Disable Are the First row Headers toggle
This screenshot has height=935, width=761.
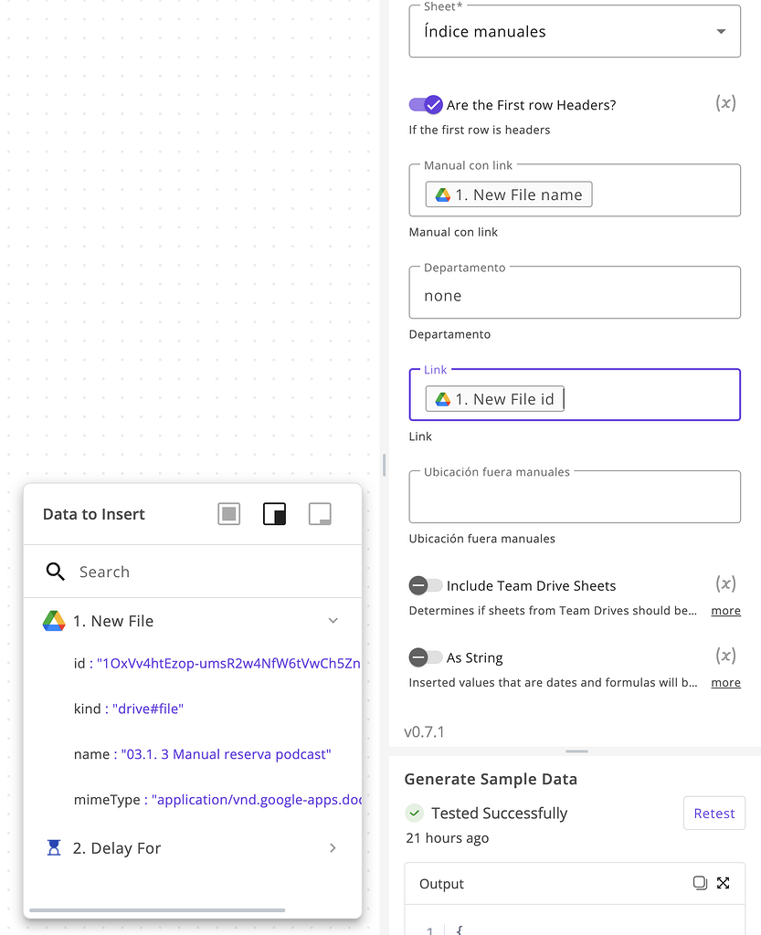pyautogui.click(x=426, y=105)
